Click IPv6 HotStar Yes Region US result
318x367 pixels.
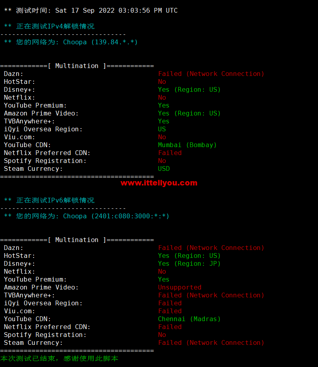point(189,255)
